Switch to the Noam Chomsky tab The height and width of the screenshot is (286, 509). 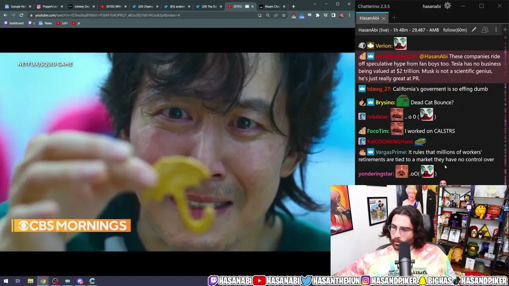[272, 6]
